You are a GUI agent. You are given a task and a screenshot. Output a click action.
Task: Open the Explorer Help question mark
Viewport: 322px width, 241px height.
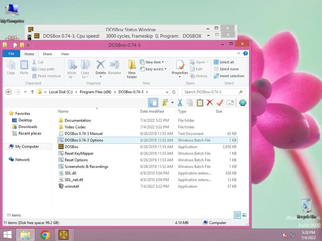(245, 53)
